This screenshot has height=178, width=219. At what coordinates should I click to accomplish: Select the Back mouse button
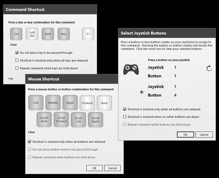[x=104, y=103]
